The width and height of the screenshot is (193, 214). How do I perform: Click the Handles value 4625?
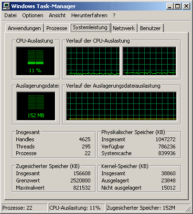coord(85,139)
